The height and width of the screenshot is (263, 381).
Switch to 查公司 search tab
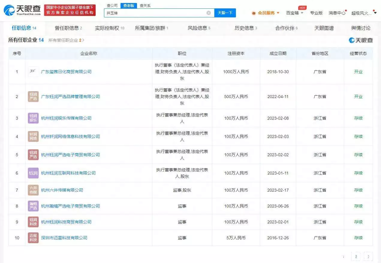point(112,5)
